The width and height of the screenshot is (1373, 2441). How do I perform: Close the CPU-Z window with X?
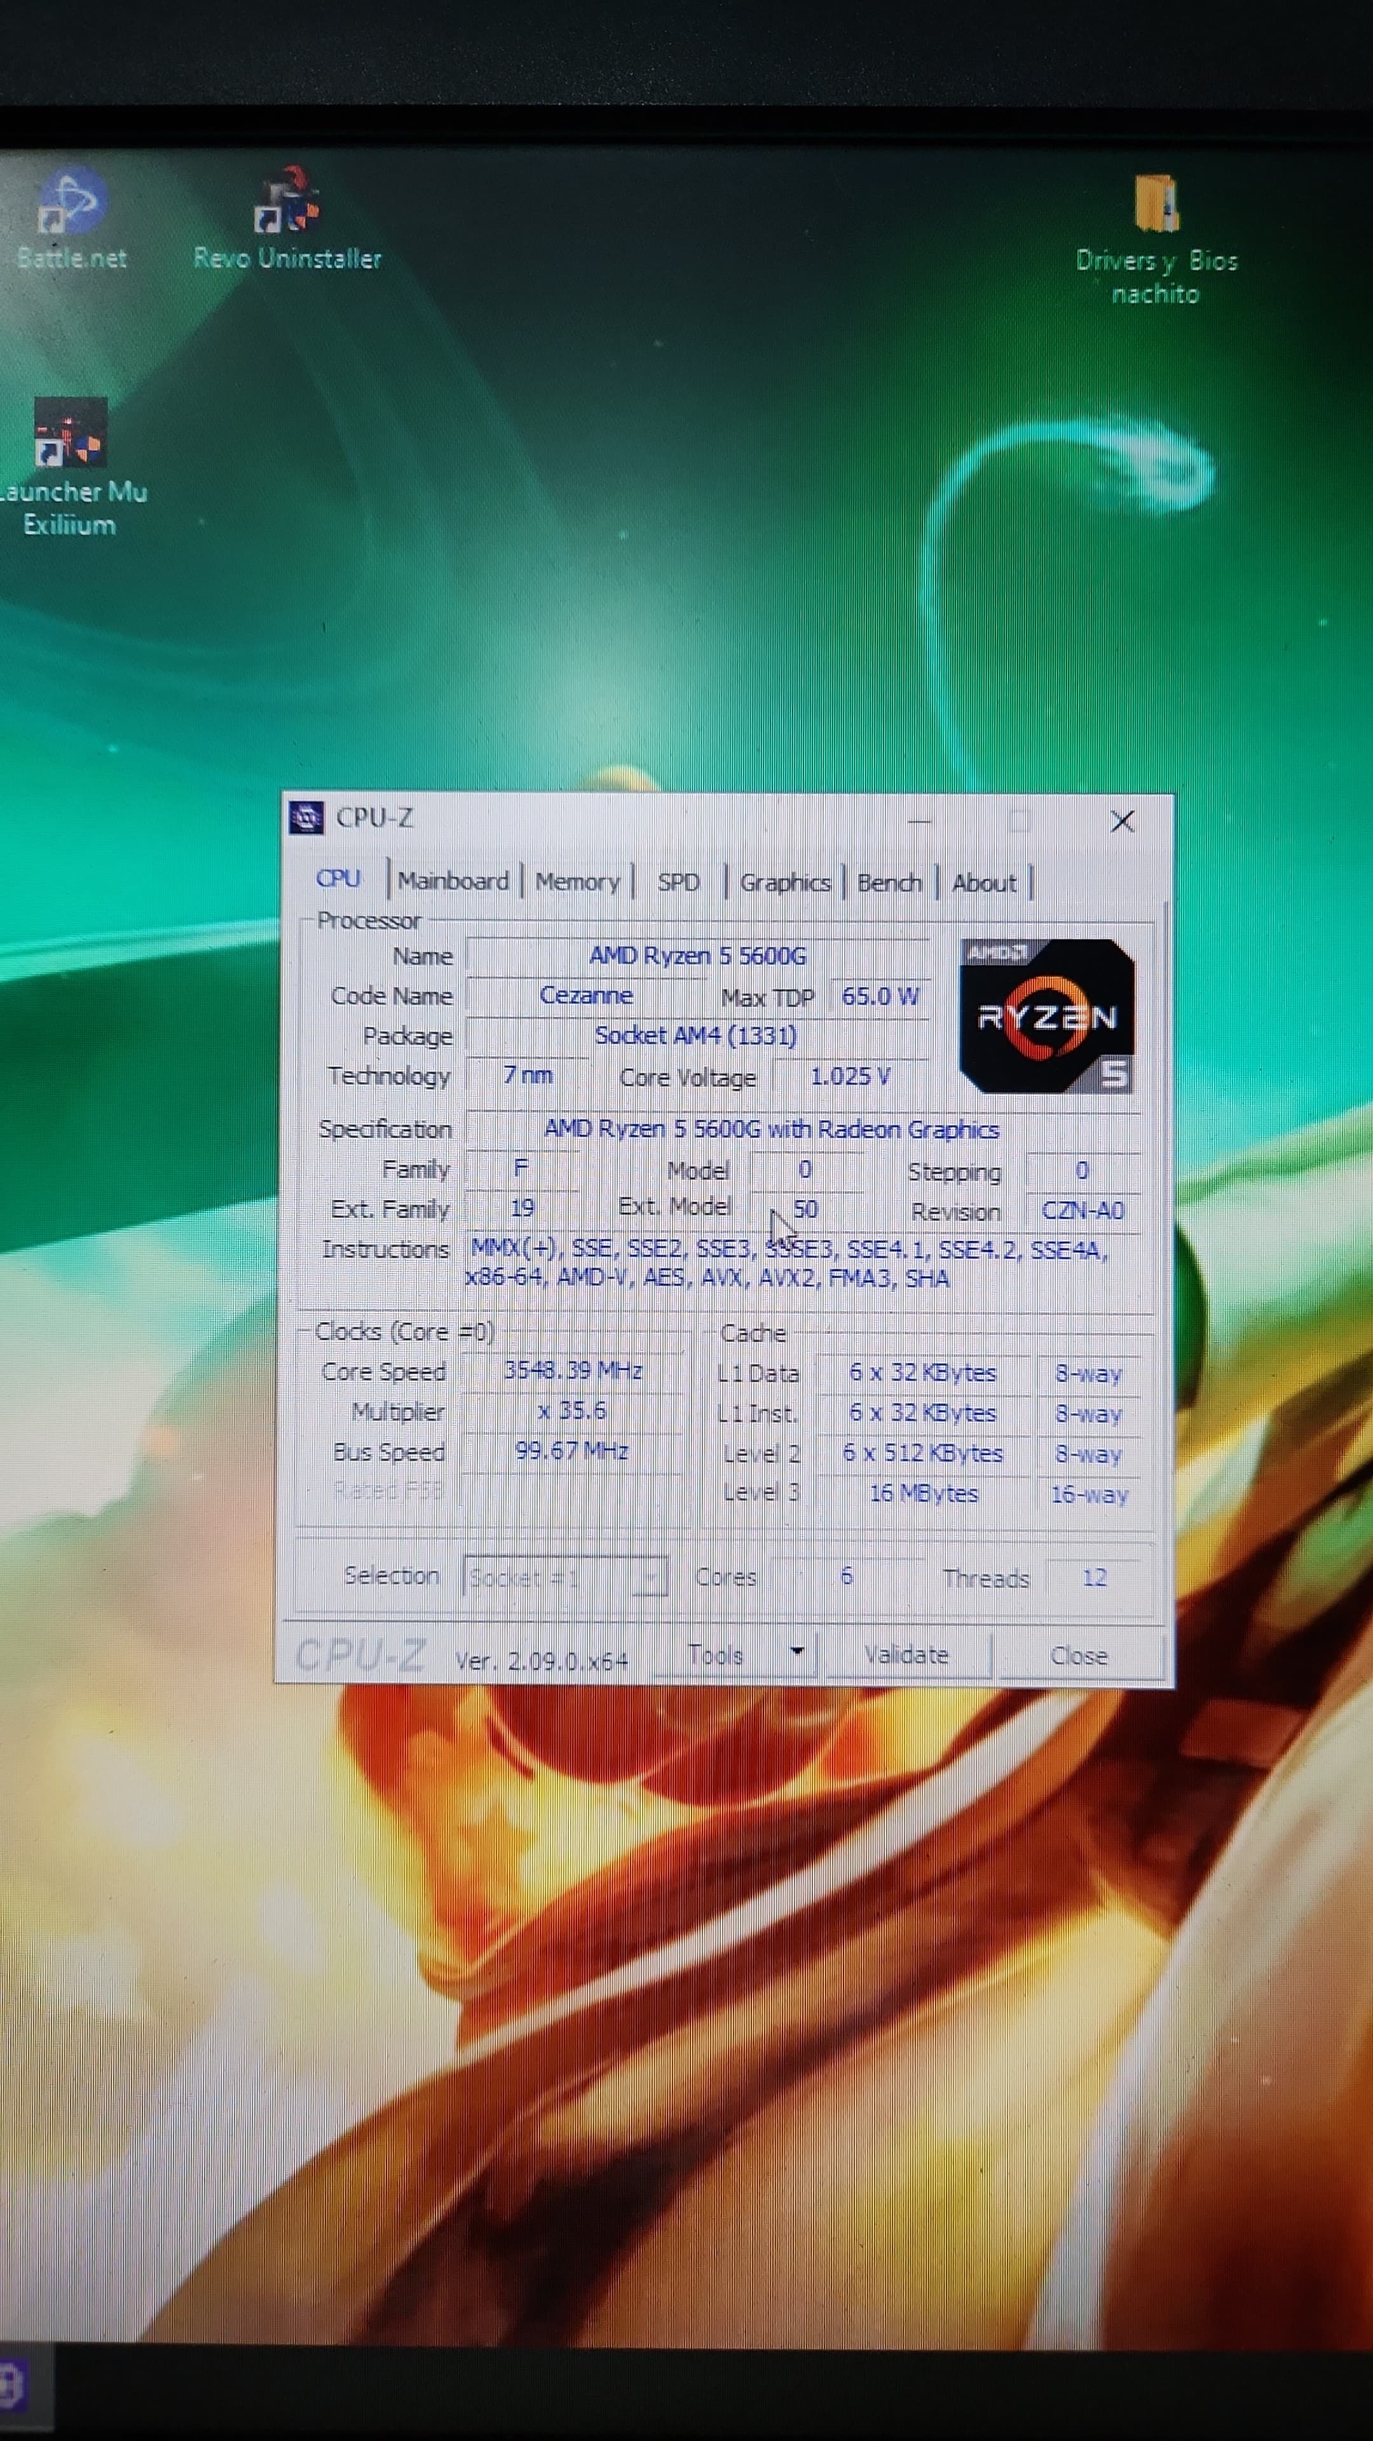pos(1123,821)
